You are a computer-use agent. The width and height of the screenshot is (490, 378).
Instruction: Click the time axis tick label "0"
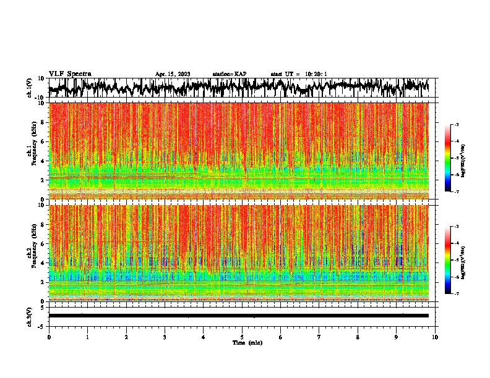[49, 337]
